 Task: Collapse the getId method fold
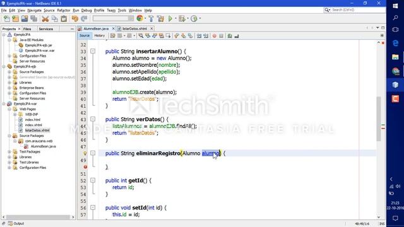pos(93,180)
